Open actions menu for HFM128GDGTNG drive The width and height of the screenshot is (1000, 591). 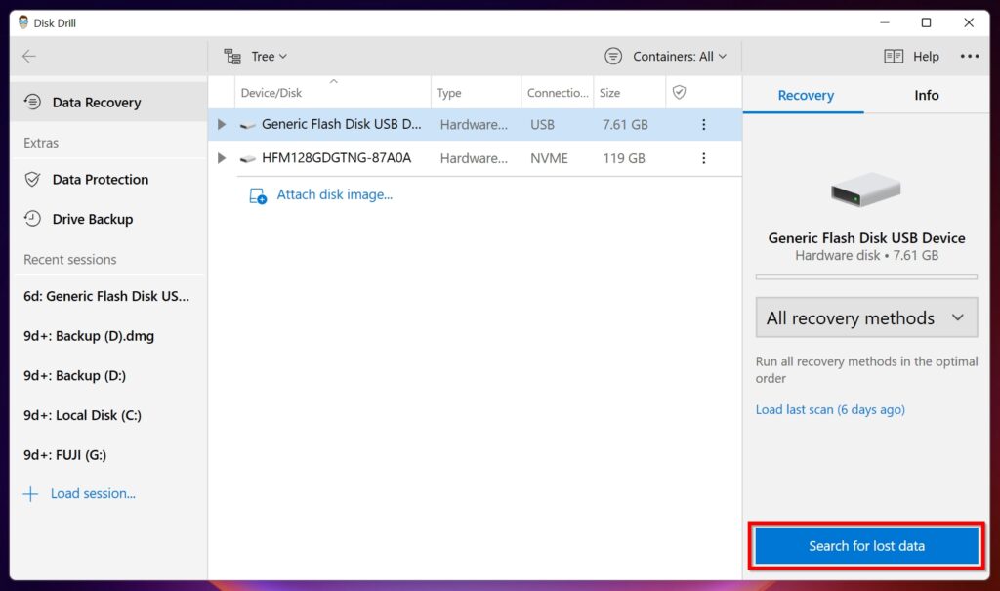(704, 157)
